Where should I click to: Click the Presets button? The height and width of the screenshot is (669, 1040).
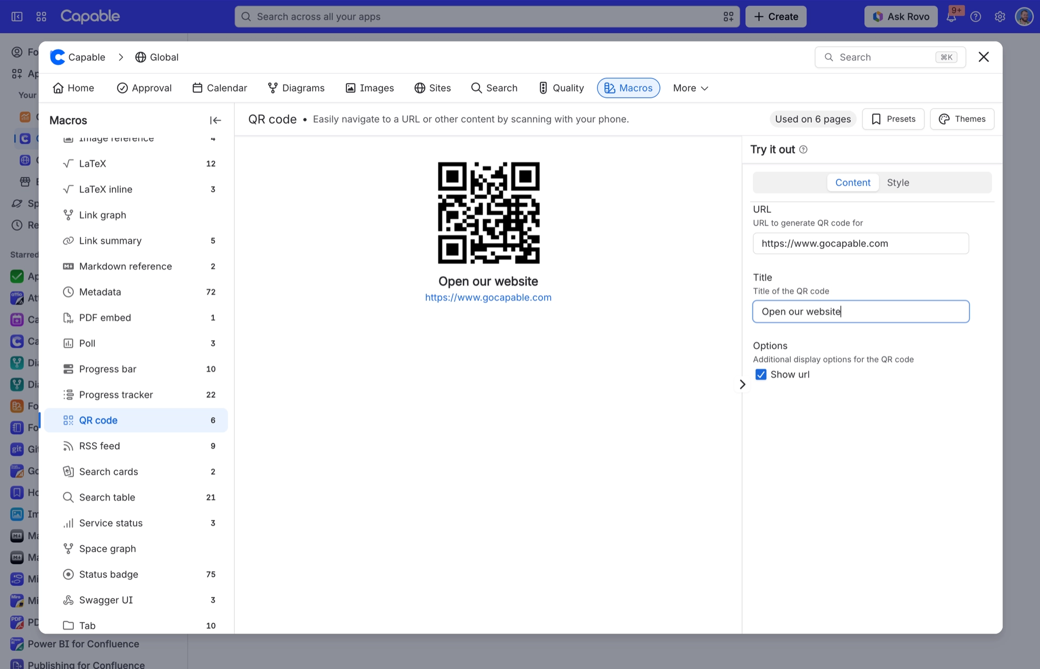pos(893,119)
